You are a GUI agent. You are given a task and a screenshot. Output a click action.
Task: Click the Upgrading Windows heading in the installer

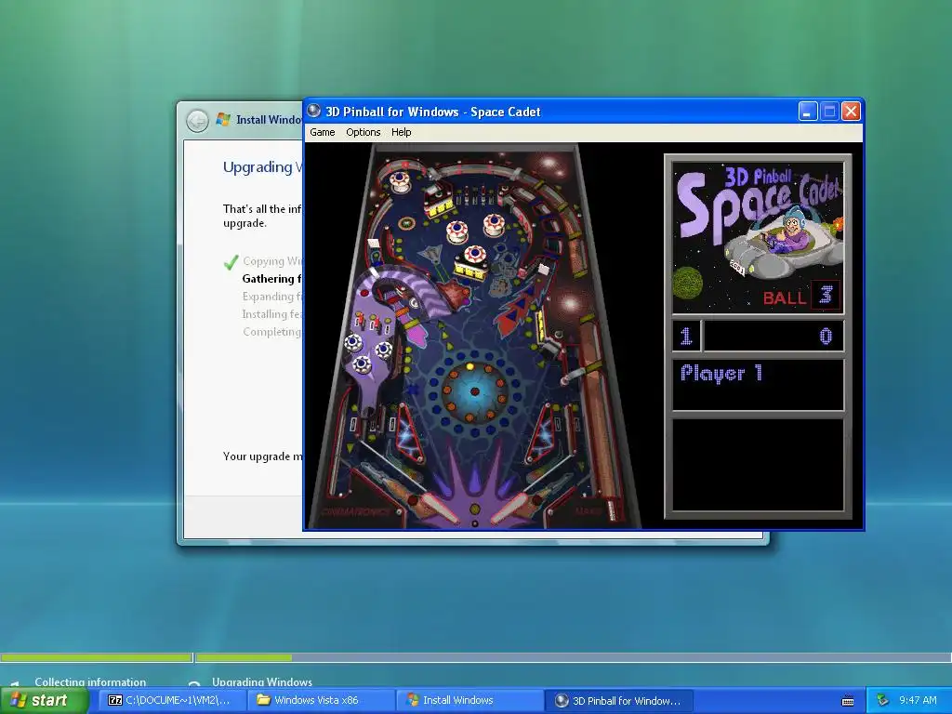262,167
